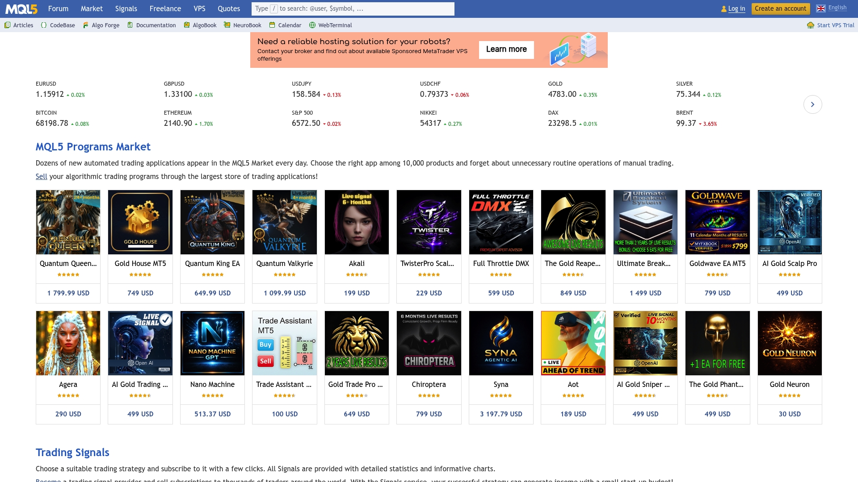Click the GOLD quote 4783.00
858x482 pixels.
562,94
